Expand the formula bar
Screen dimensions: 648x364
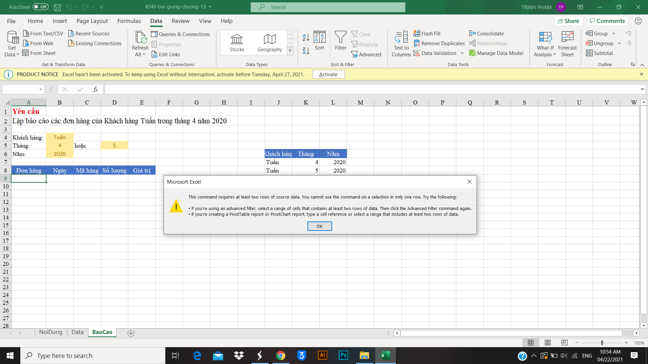[642, 89]
